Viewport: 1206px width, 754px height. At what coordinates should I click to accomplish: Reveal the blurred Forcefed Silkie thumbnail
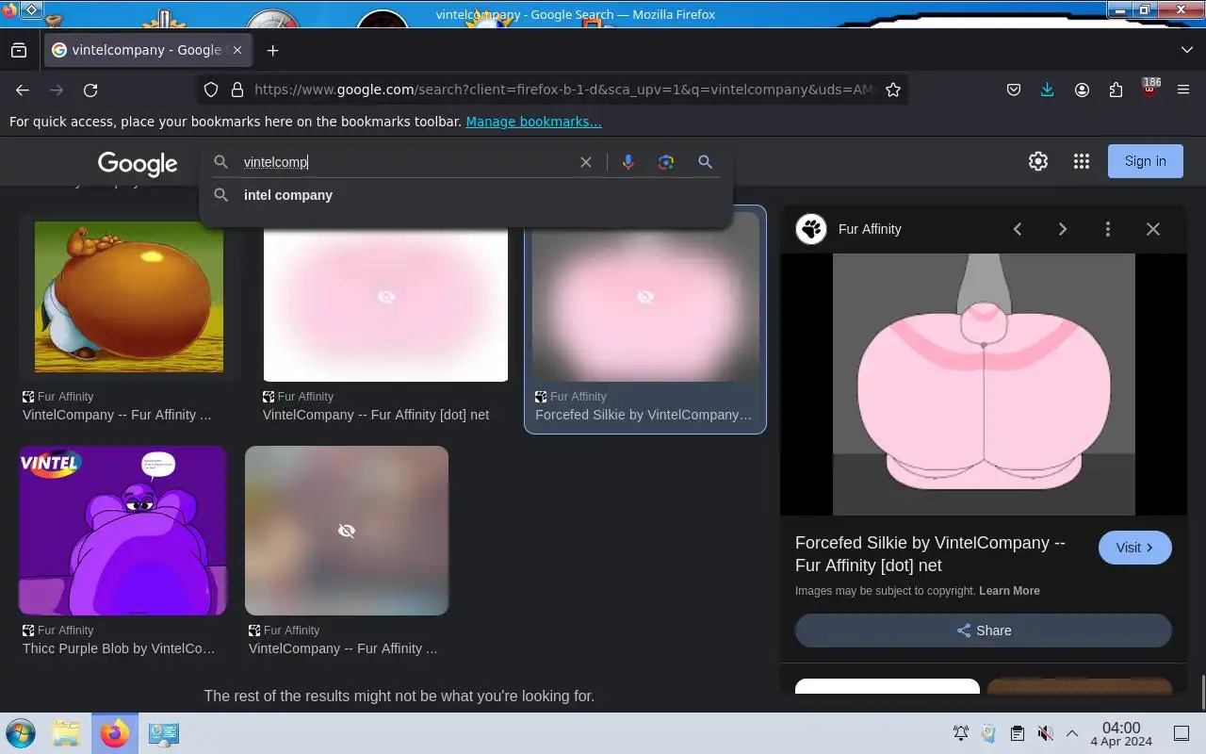point(645,297)
